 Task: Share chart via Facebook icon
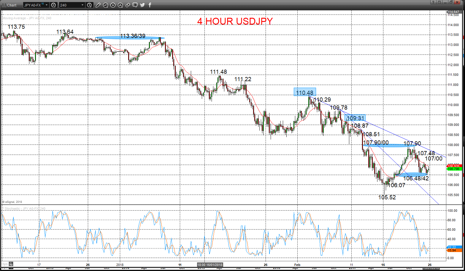tap(150, 5)
